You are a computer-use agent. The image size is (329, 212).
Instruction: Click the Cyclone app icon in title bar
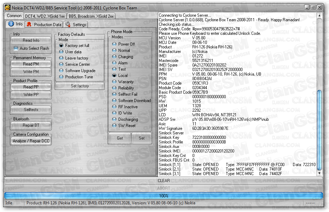click(8, 8)
